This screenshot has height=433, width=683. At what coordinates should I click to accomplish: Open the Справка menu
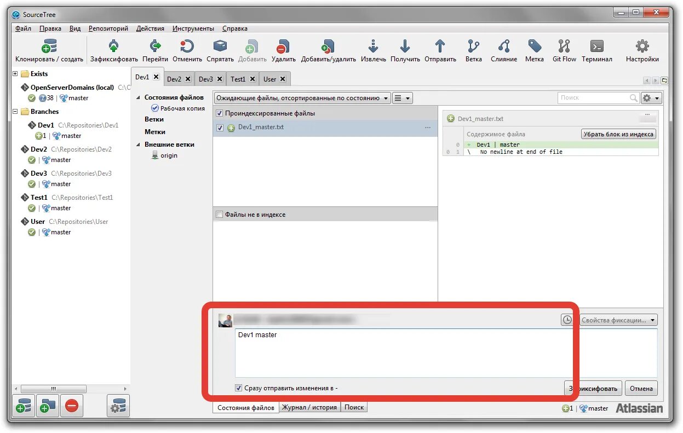[235, 28]
